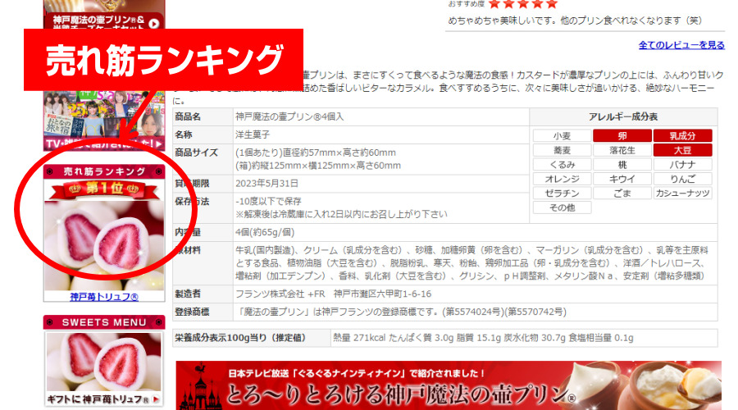Open the とろ〜りとろける神戸魔法の壺プリン bottom banner

(x=449, y=385)
